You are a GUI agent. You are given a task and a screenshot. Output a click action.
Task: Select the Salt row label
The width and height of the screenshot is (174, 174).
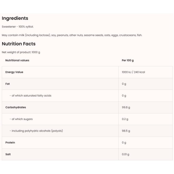point(8,155)
